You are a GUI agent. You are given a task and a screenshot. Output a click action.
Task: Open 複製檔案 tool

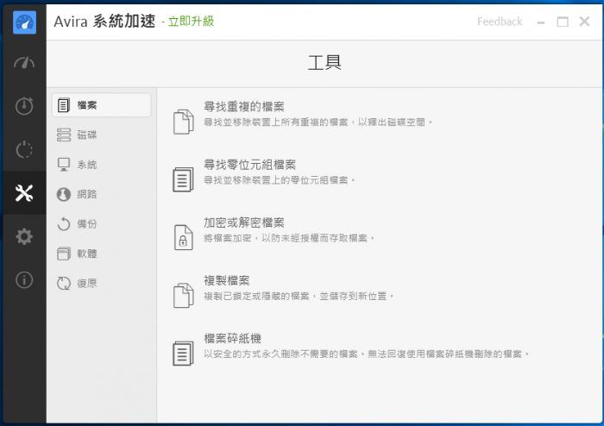tap(226, 280)
